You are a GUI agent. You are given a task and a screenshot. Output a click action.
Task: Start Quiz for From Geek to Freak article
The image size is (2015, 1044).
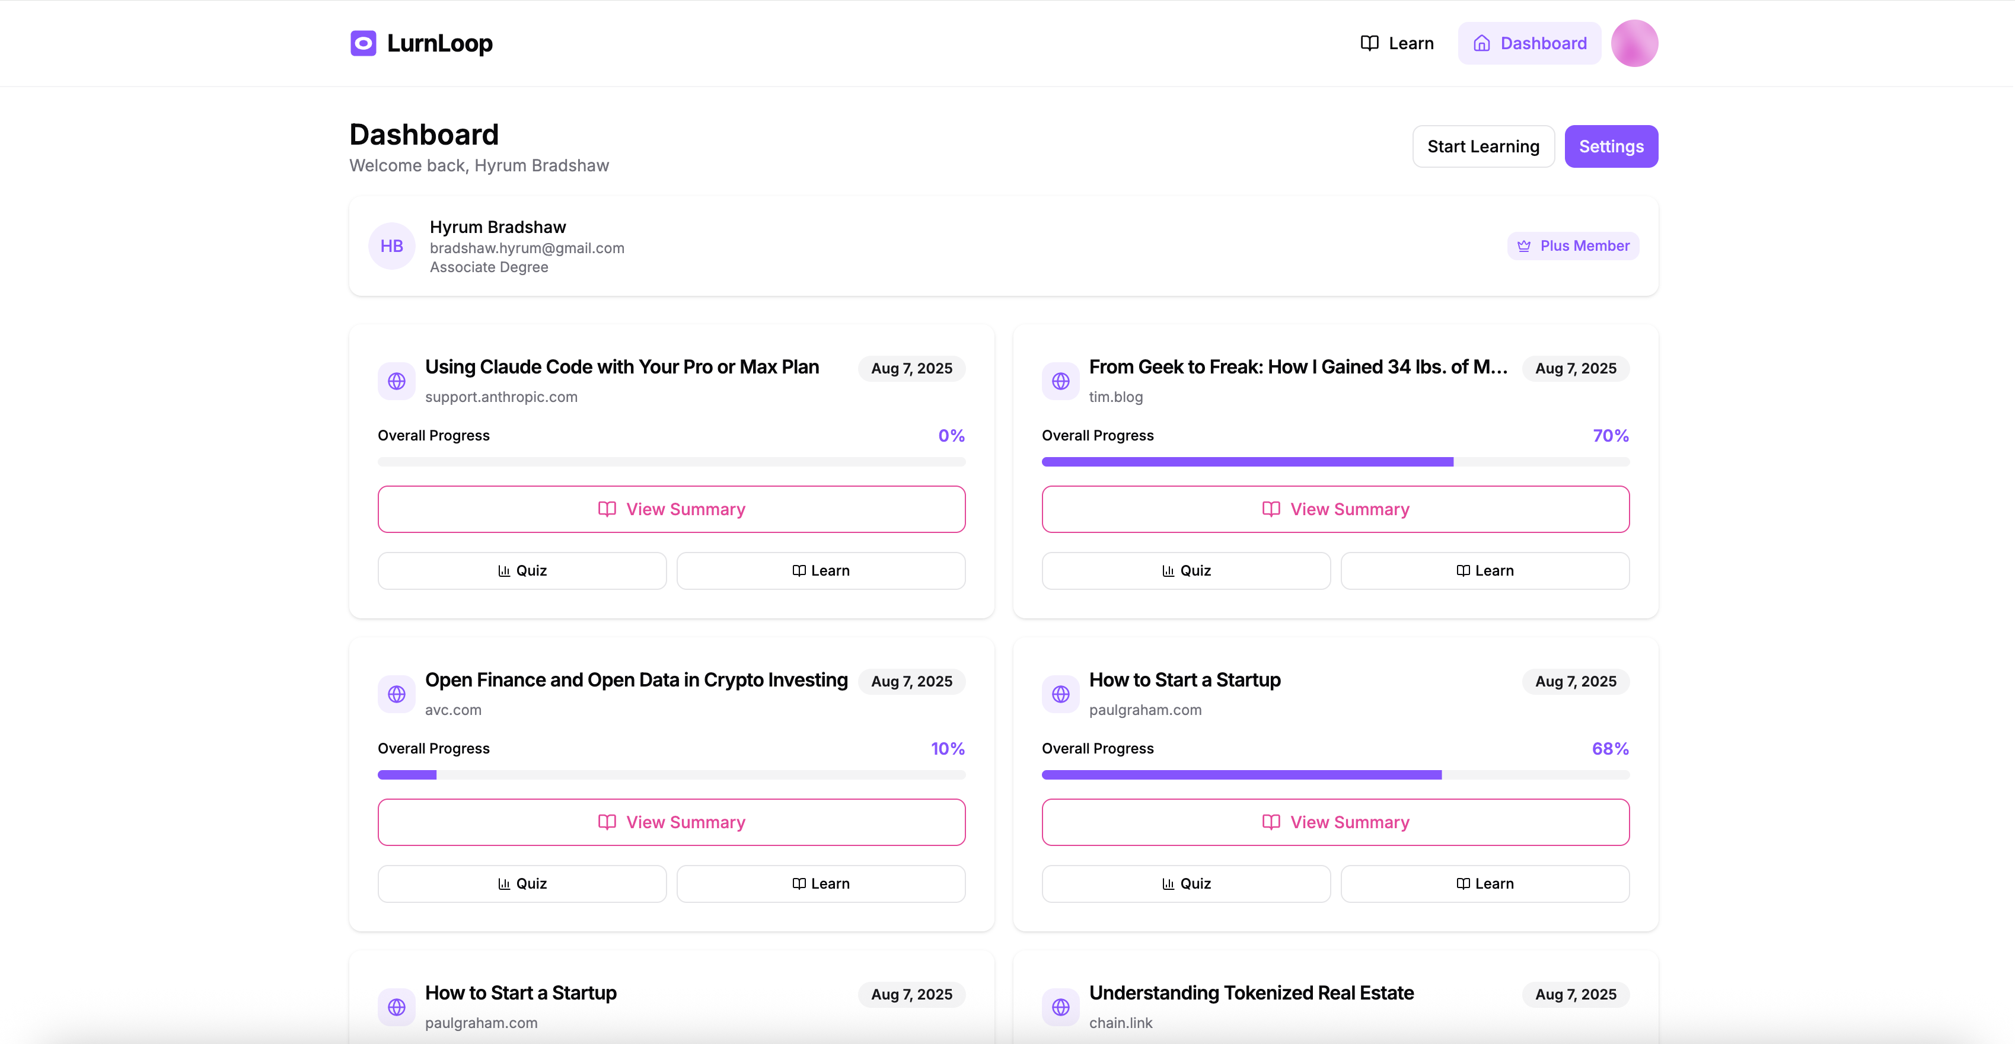coord(1186,571)
